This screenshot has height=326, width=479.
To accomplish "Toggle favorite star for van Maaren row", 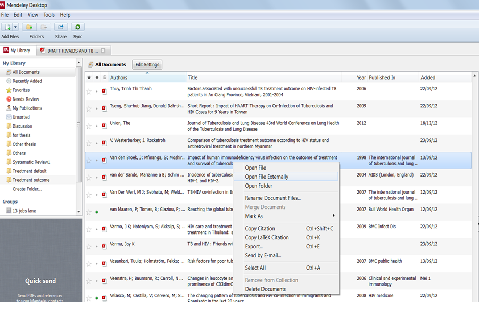I will [89, 212].
